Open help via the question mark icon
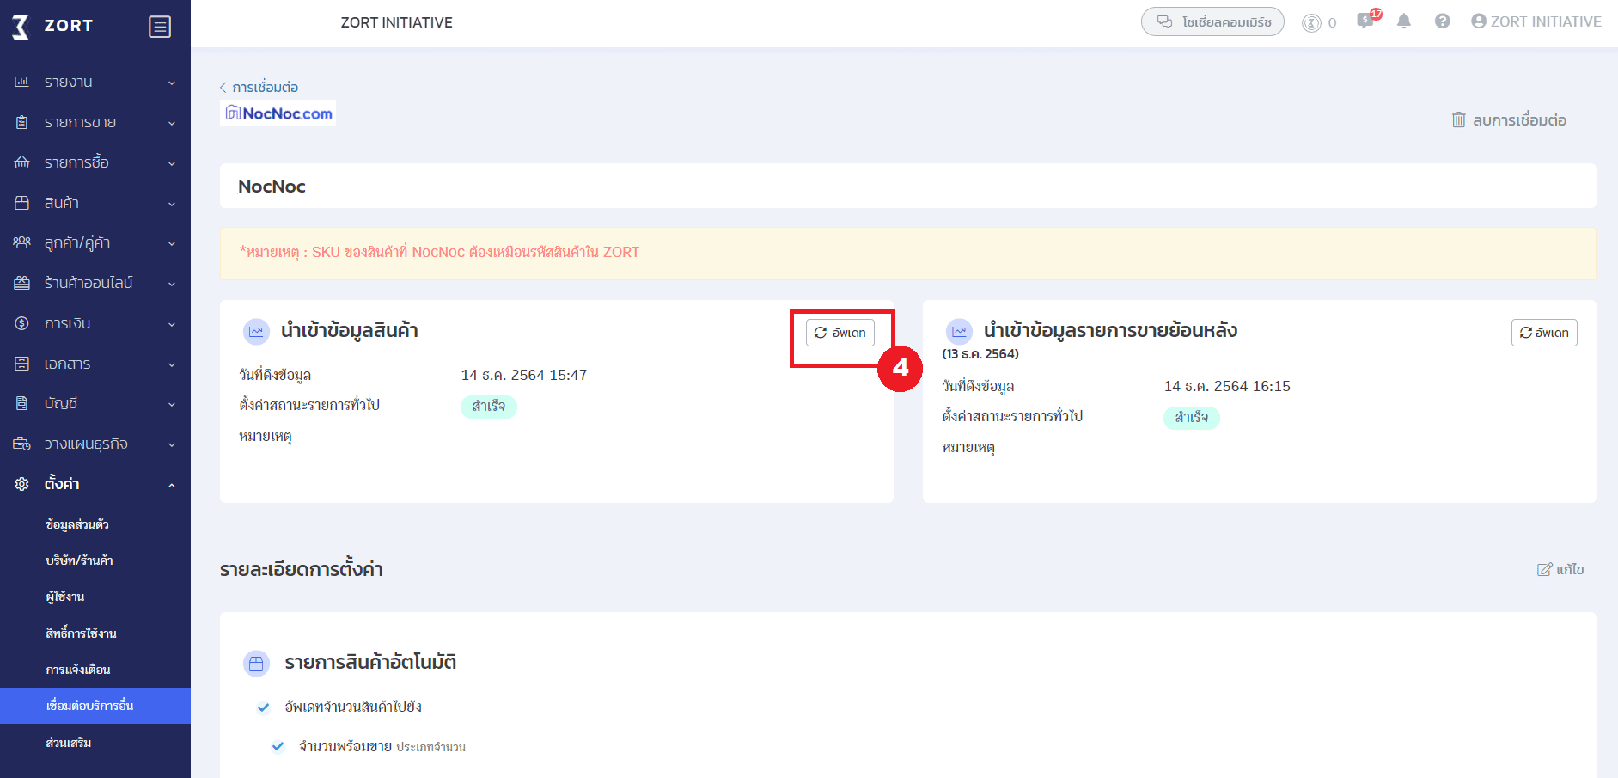Image resolution: width=1618 pixels, height=778 pixels. click(x=1443, y=21)
